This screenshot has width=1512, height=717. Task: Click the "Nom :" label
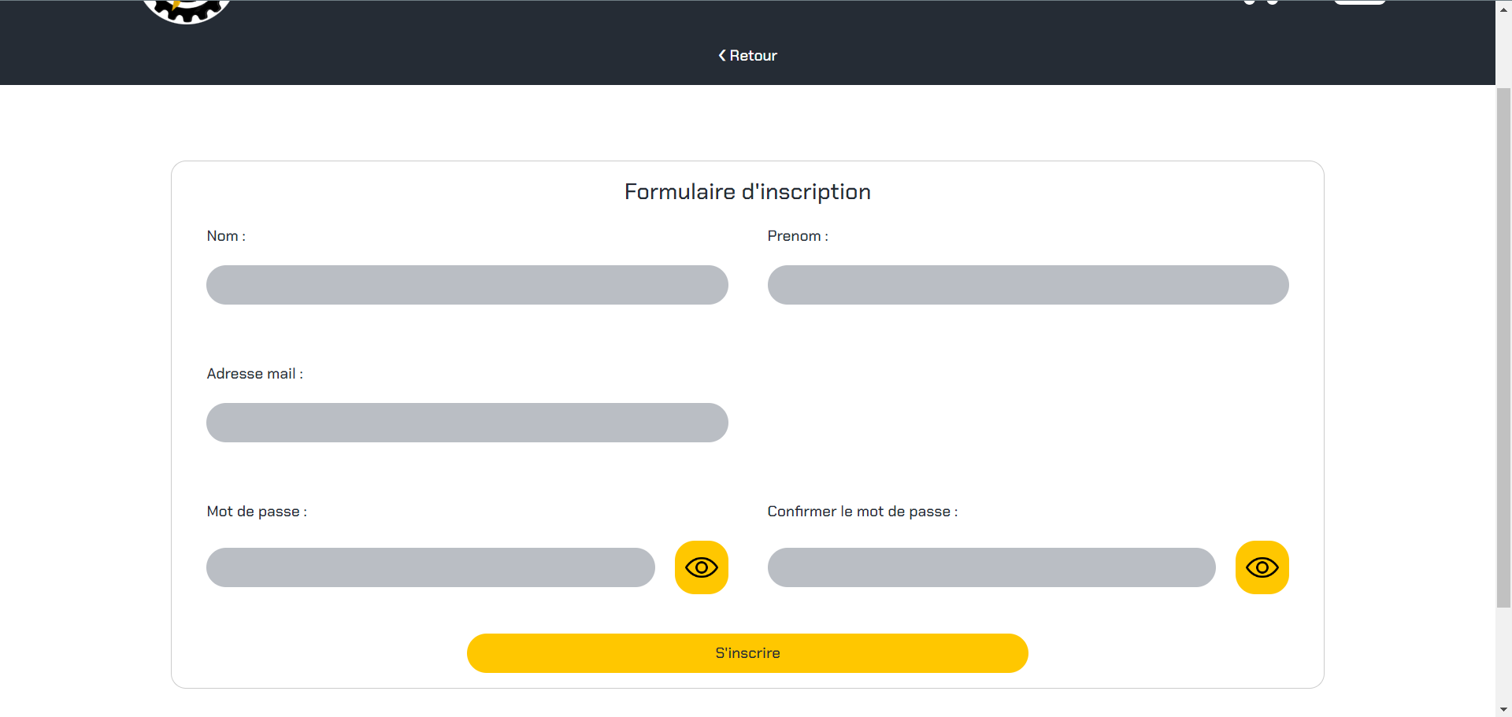226,236
